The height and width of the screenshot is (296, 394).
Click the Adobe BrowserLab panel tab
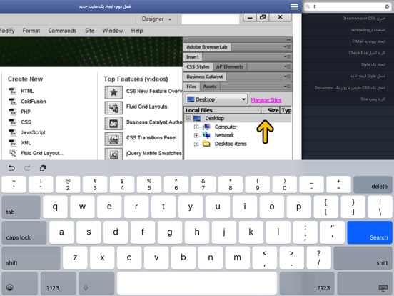pyautogui.click(x=207, y=46)
